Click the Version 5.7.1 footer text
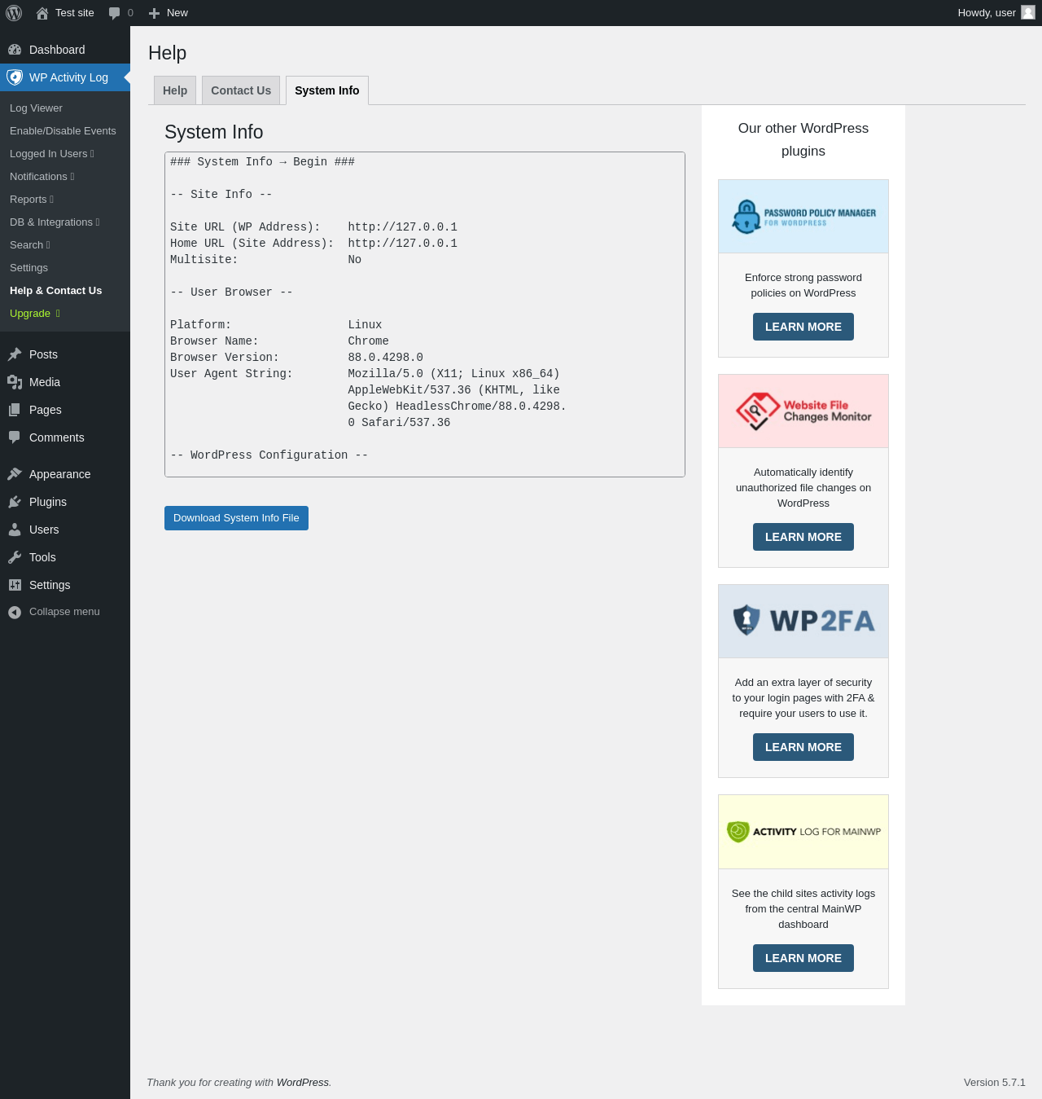The width and height of the screenshot is (1042, 1099). (995, 1083)
